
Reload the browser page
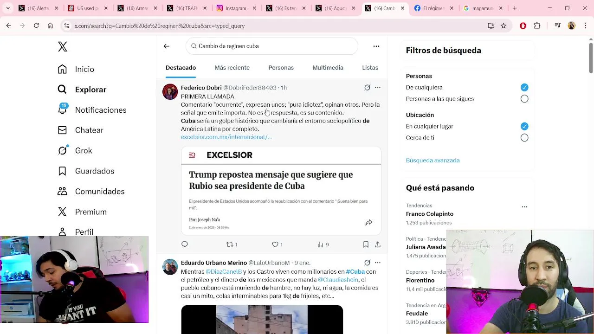tap(36, 26)
